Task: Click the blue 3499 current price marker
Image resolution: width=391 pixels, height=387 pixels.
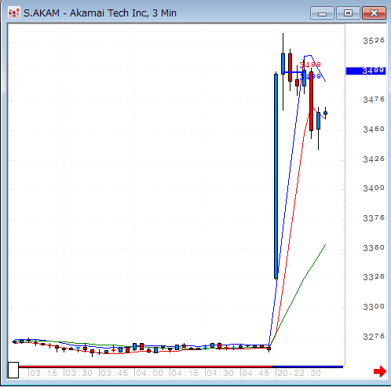Action: [x=366, y=71]
